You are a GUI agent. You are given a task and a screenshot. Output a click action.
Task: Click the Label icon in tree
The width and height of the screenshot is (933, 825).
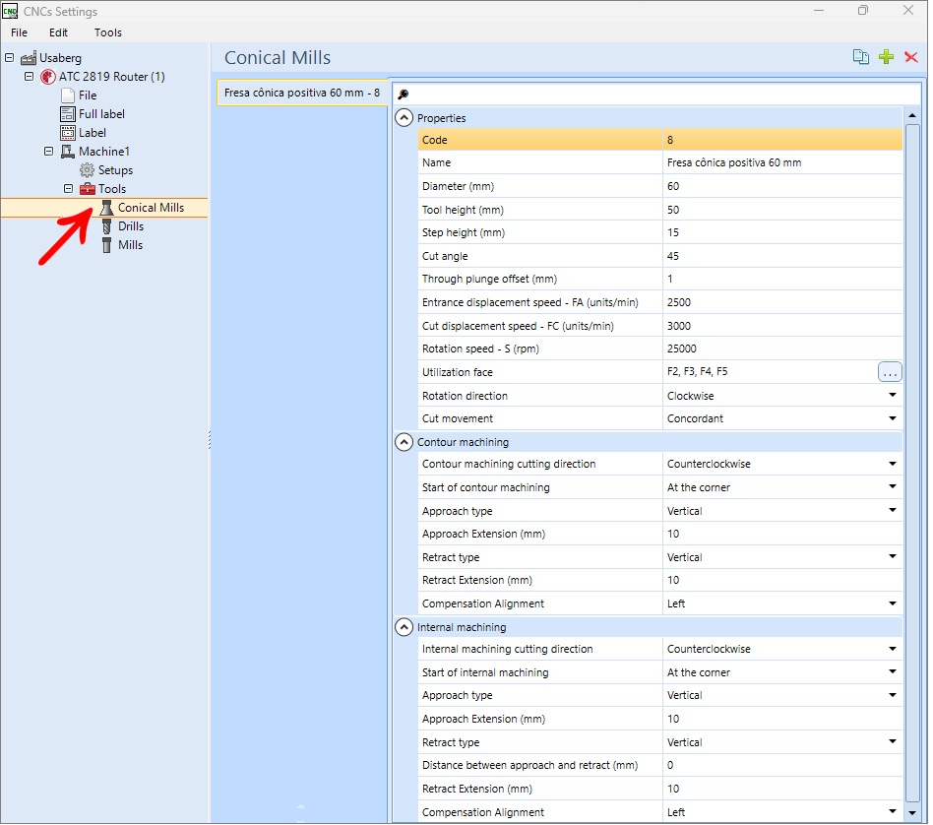pyautogui.click(x=68, y=133)
